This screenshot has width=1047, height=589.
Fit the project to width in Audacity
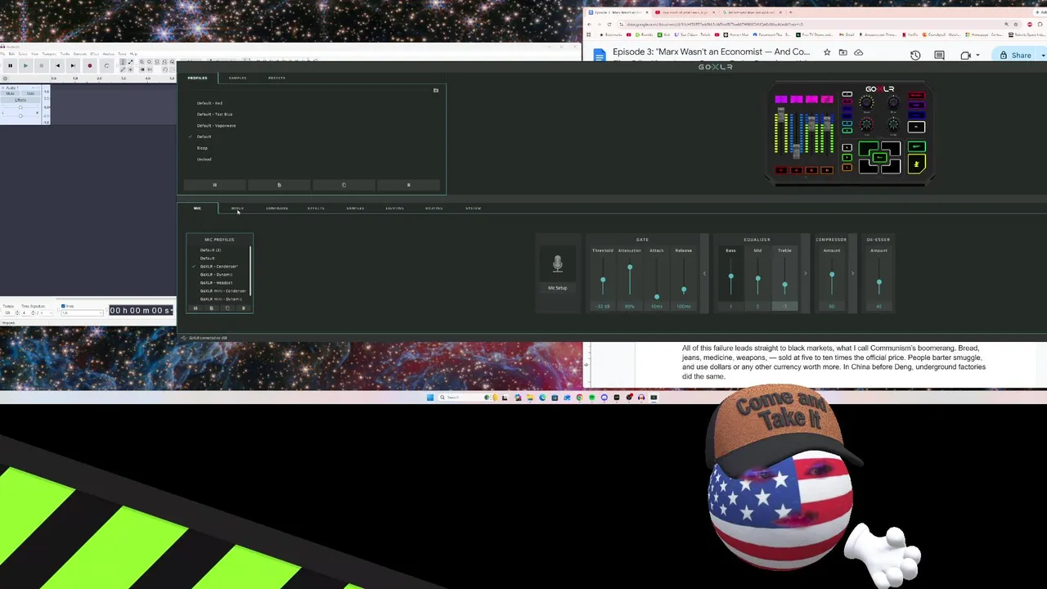tap(164, 62)
